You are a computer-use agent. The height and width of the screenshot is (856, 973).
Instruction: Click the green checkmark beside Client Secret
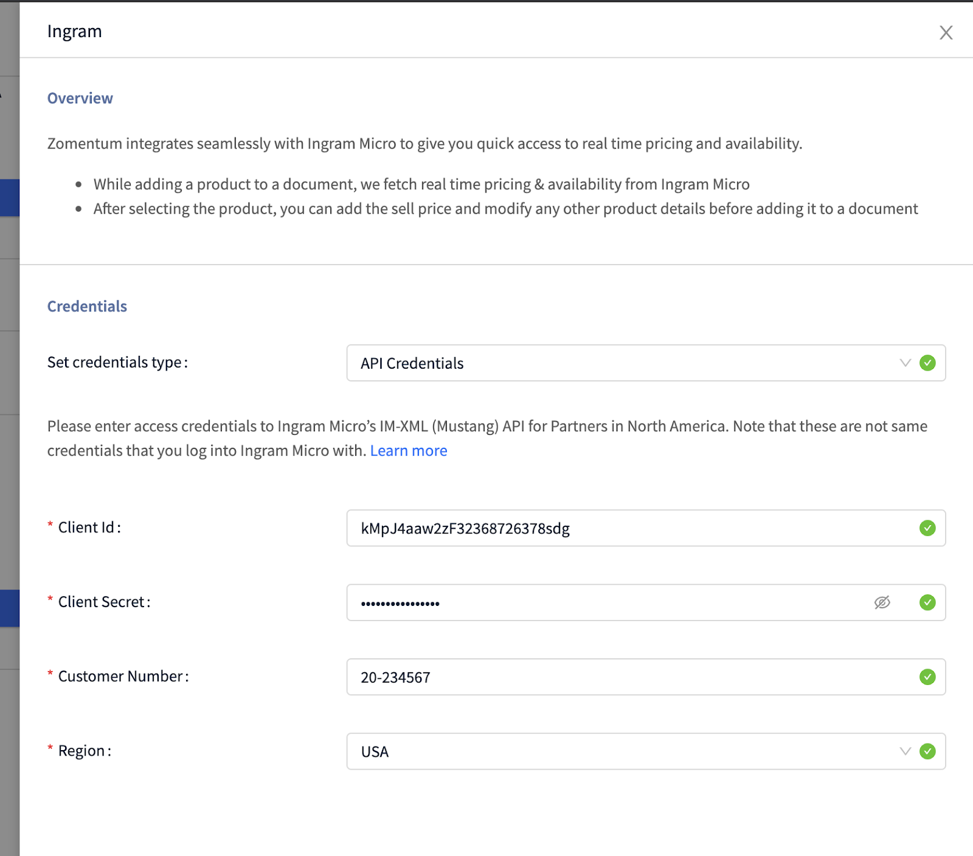927,603
